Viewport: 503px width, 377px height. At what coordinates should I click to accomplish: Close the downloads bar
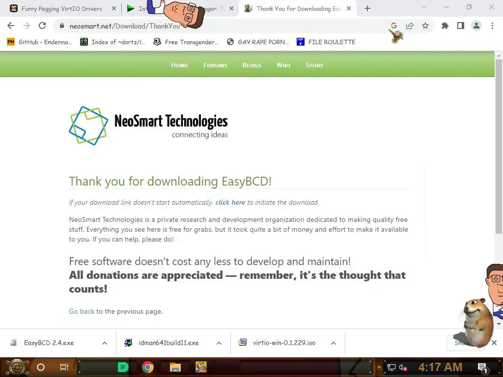pyautogui.click(x=494, y=343)
